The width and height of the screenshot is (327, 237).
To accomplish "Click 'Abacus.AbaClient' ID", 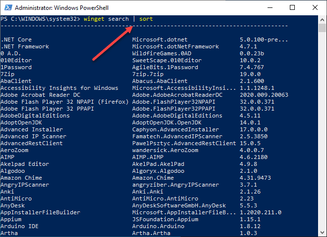I will (160, 81).
